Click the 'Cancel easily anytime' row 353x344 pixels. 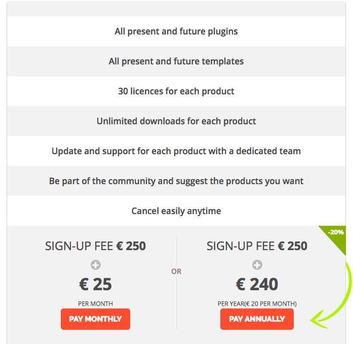[x=176, y=211]
